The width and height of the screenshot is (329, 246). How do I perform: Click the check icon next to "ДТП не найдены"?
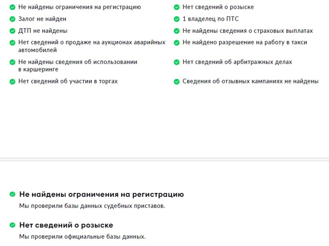pyautogui.click(x=12, y=31)
